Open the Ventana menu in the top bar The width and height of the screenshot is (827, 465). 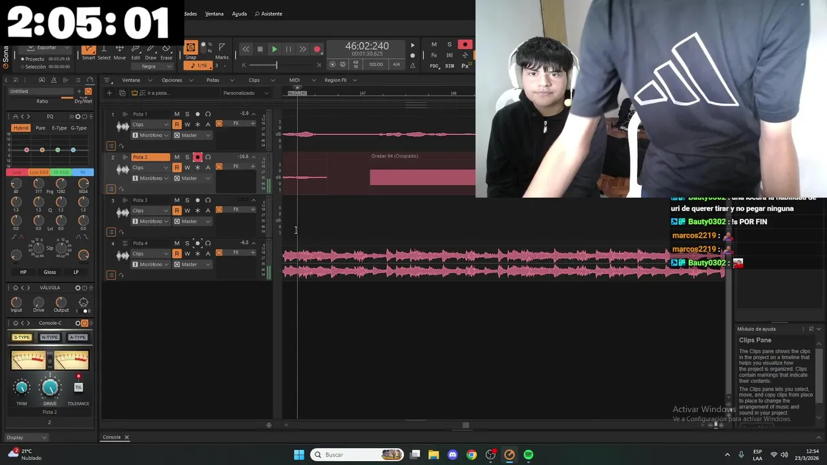[215, 14]
